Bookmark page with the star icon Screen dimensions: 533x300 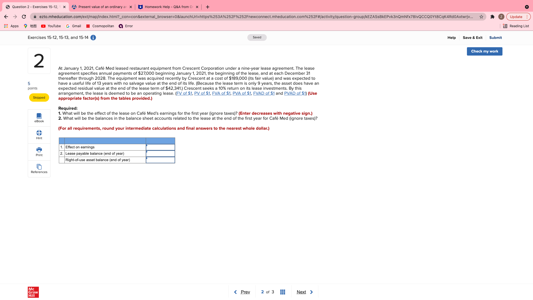point(481,17)
